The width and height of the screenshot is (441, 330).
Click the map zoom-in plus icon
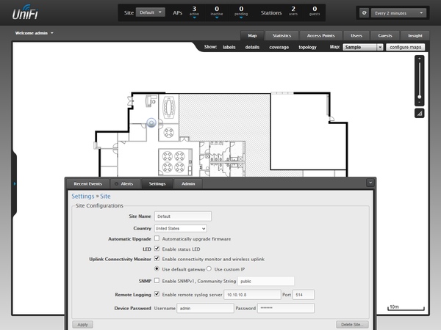tap(420, 59)
